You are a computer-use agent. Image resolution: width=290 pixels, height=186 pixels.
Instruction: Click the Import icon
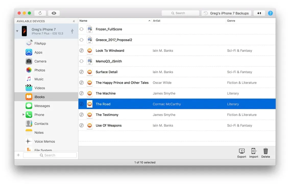click(253, 153)
